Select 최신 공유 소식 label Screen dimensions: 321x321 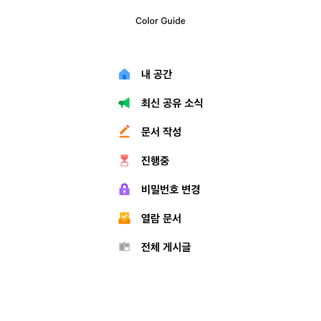(172, 103)
